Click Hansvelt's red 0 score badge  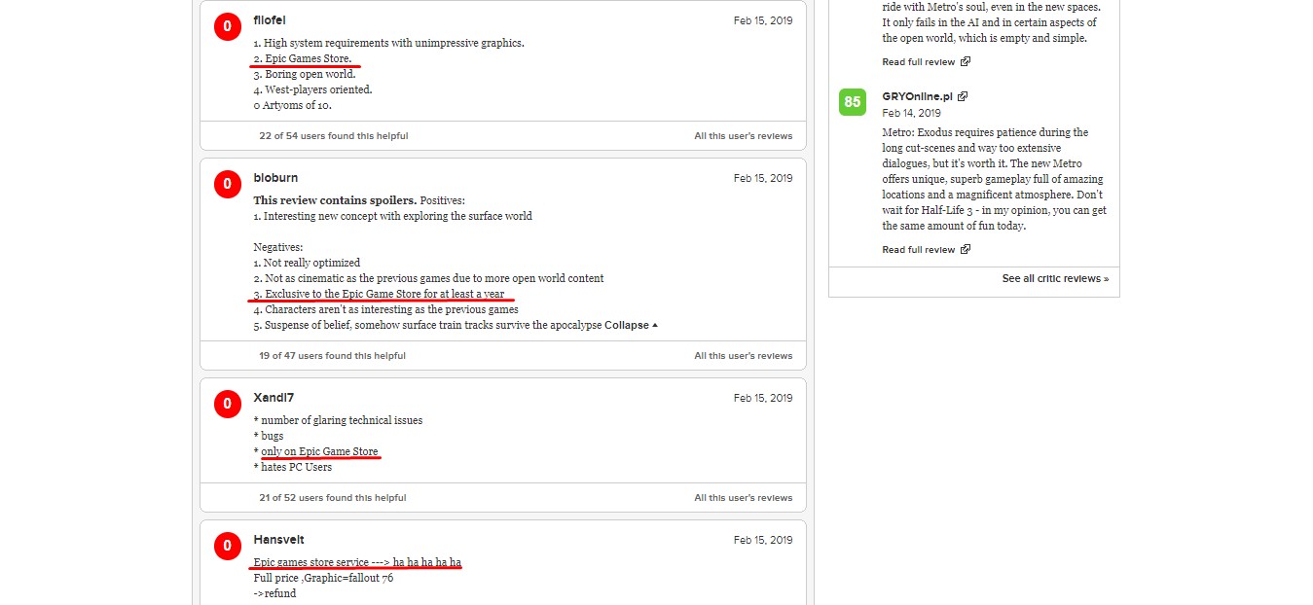pyautogui.click(x=227, y=546)
